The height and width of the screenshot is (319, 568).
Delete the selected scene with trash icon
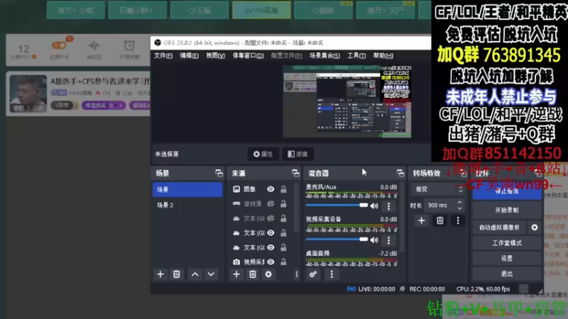click(x=176, y=274)
